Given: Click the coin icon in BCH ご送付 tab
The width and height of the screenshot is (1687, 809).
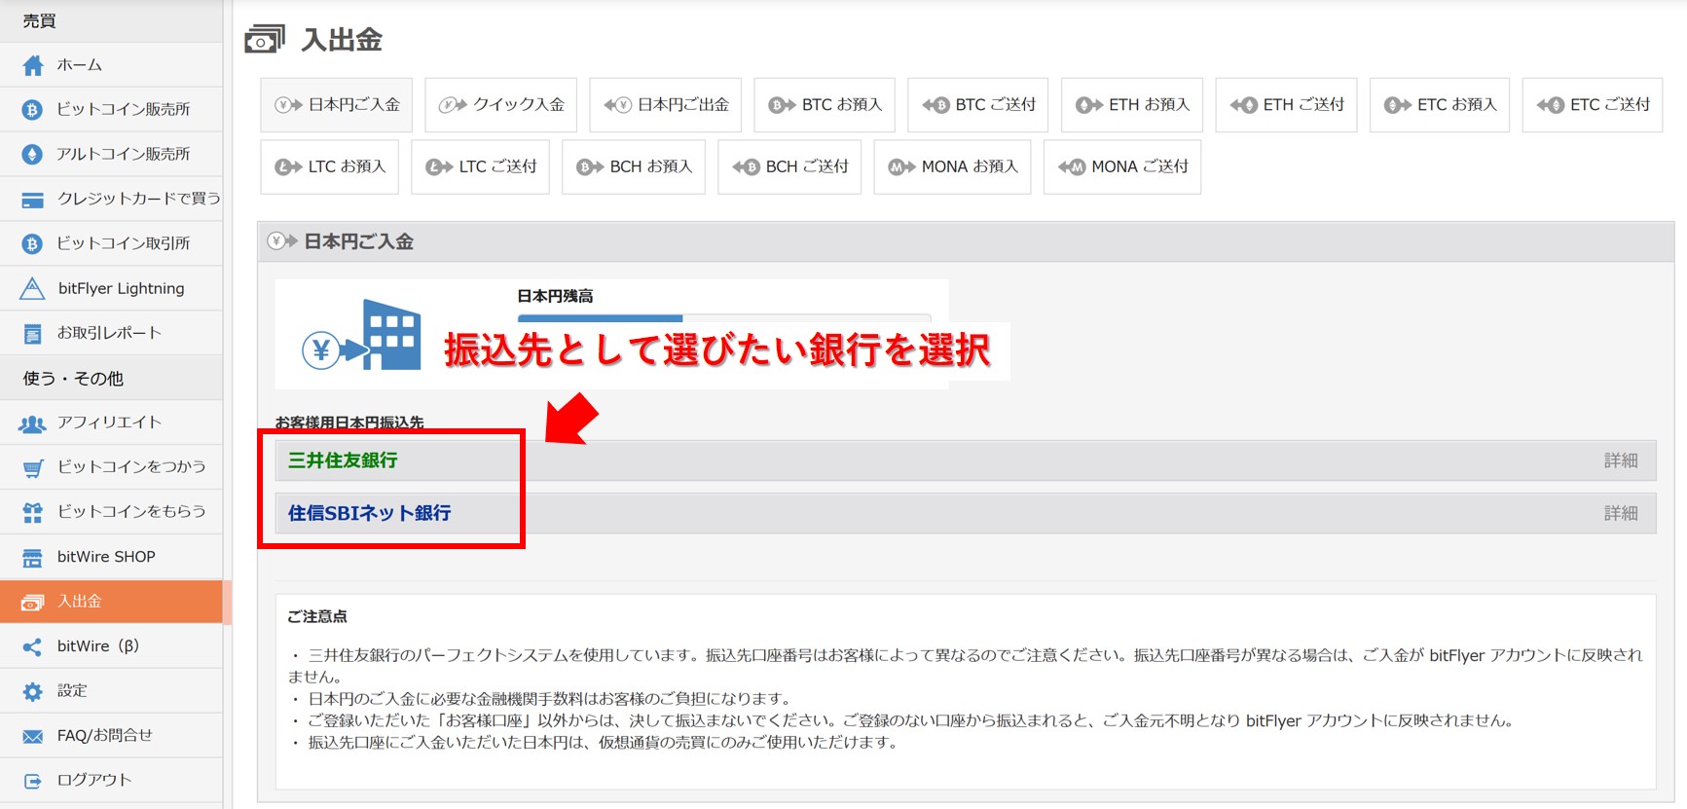Looking at the screenshot, I should [746, 167].
